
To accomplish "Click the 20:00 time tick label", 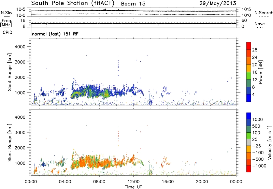I will pyautogui.click(x=202, y=182).
